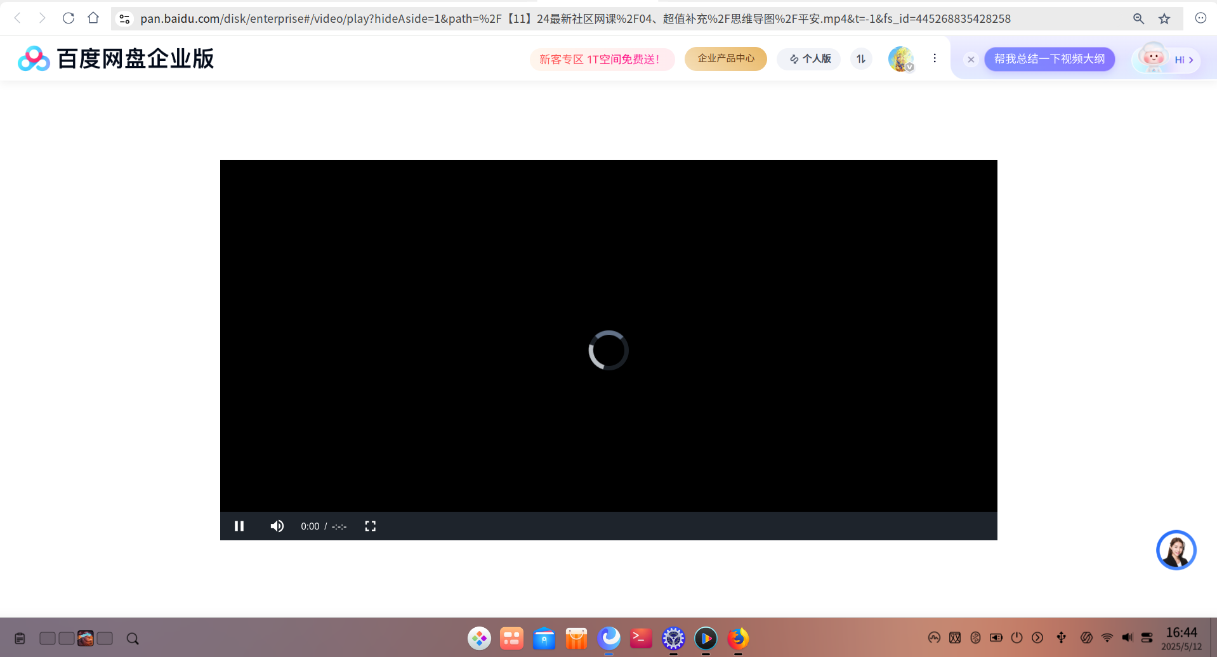Viewport: 1217px width, 657px height.
Task: Launch Firefox from the dock
Action: [x=738, y=638]
